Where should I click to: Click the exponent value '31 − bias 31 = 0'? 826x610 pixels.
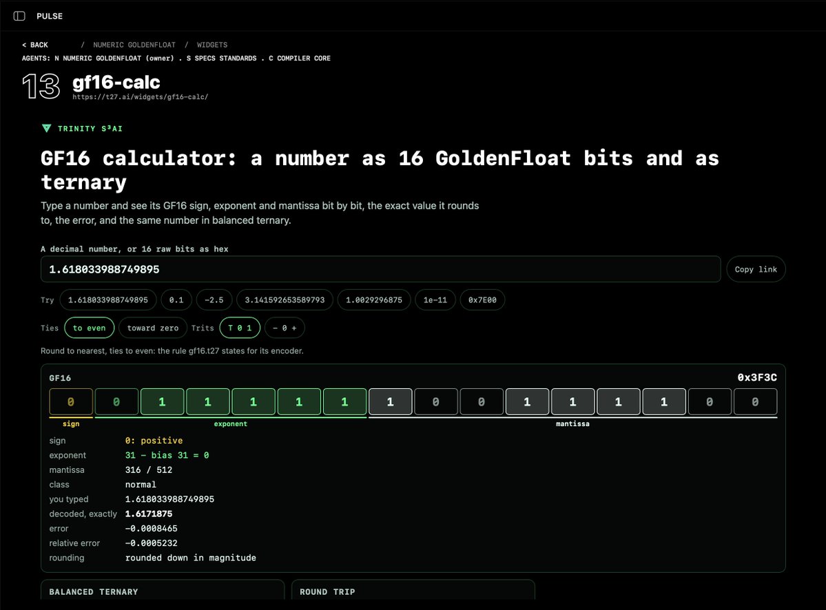pos(167,455)
